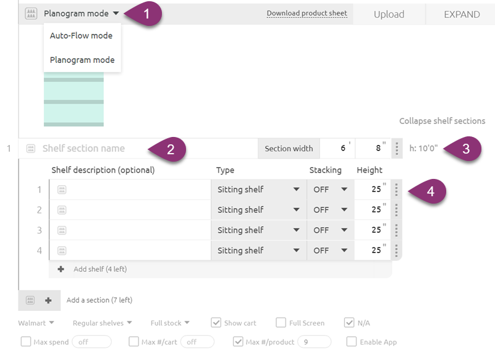
Task: Click the Max #/product field showing 9
Action: pos(315,342)
